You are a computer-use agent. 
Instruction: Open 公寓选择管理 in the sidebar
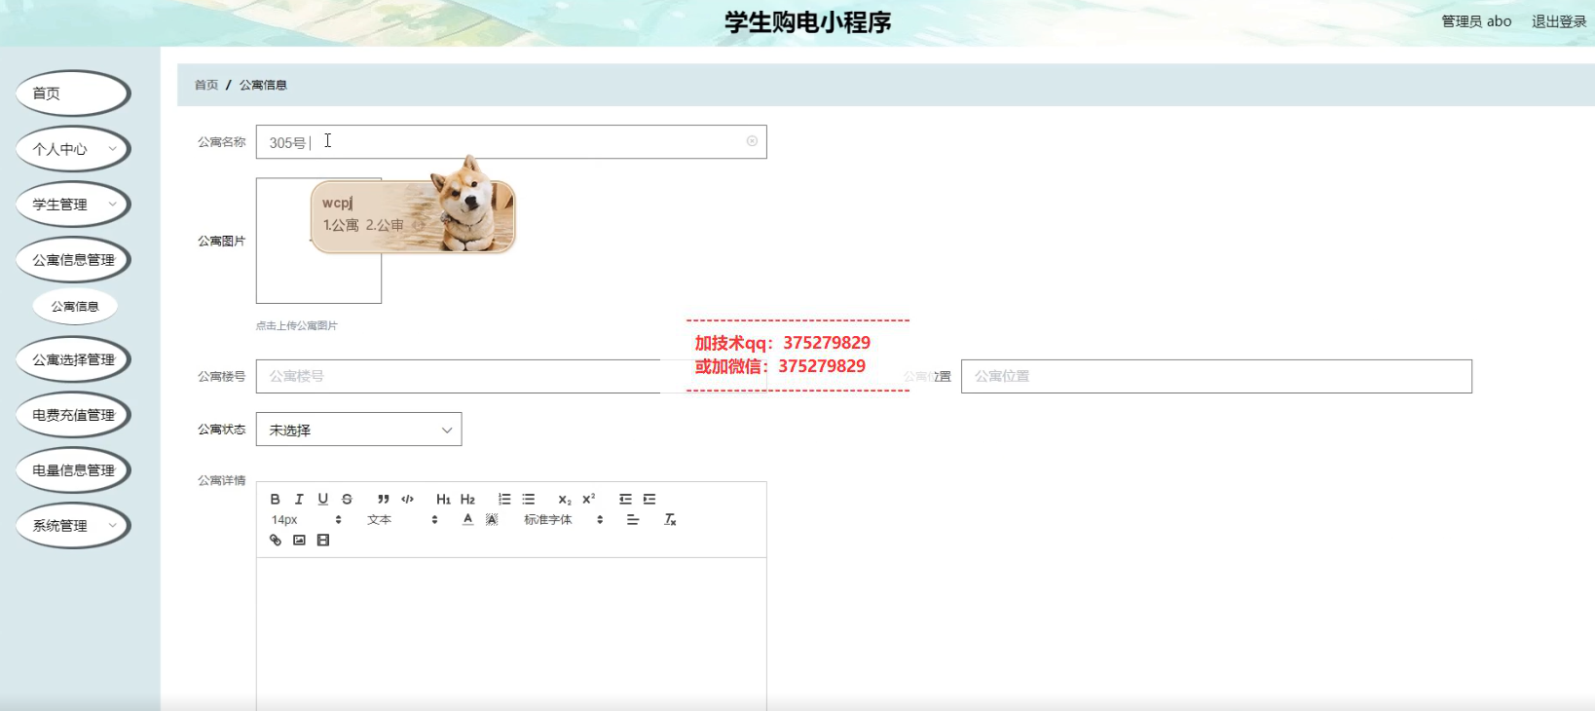pos(73,359)
